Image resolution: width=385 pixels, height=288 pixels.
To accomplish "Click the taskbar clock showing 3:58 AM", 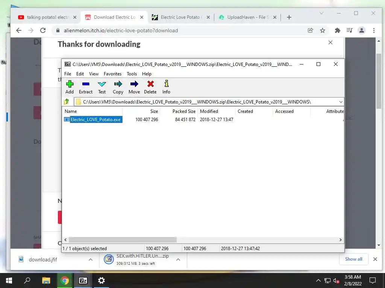I will (353, 280).
